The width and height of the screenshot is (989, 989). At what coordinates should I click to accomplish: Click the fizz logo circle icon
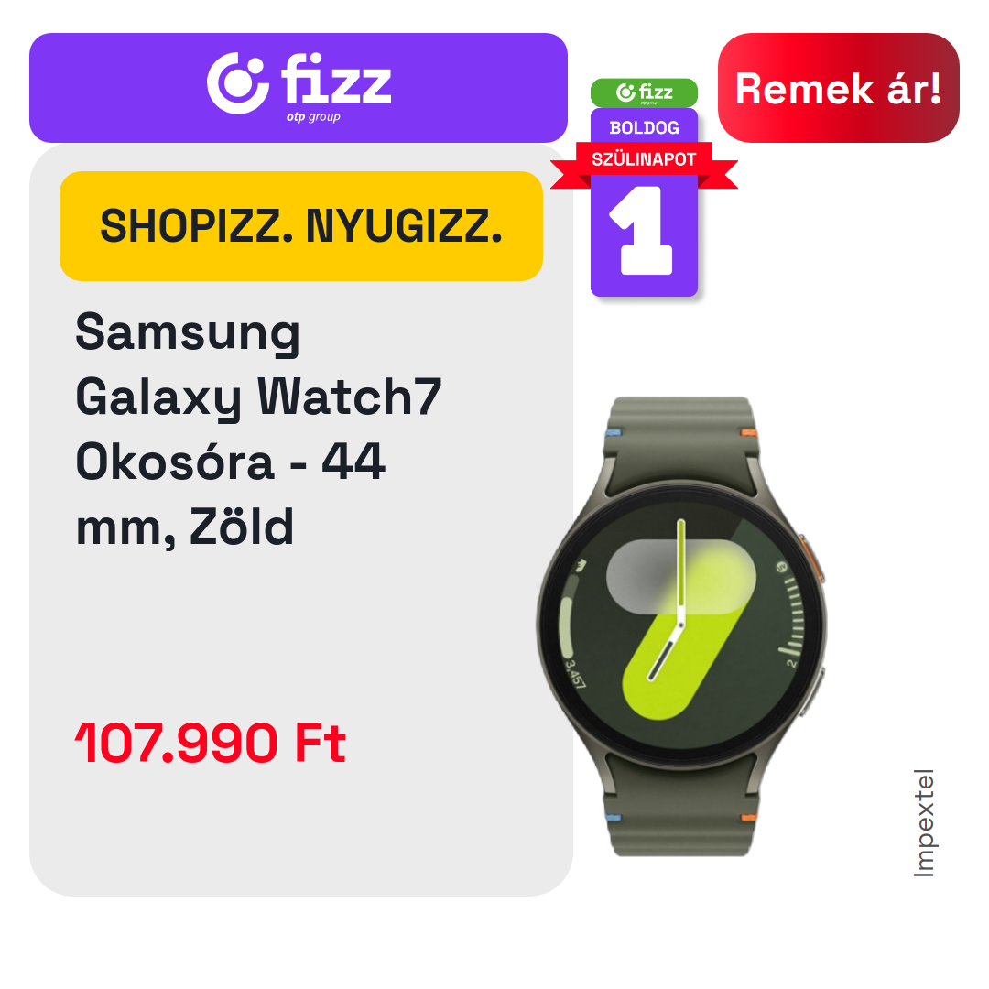click(238, 83)
